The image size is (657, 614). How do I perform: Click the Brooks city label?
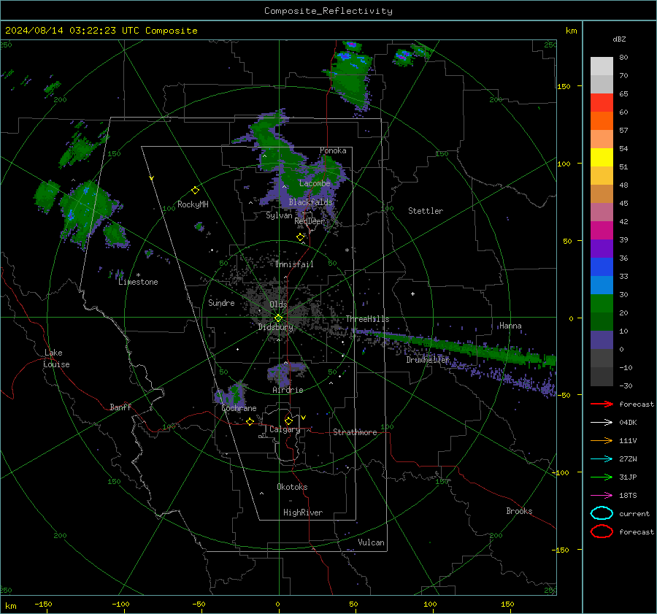tap(519, 511)
